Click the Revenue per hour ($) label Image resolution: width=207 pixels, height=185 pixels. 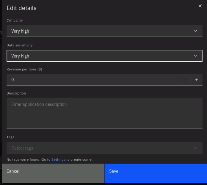coord(24,69)
